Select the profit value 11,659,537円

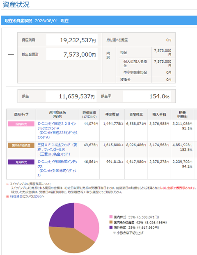pyautogui.click(x=77, y=96)
